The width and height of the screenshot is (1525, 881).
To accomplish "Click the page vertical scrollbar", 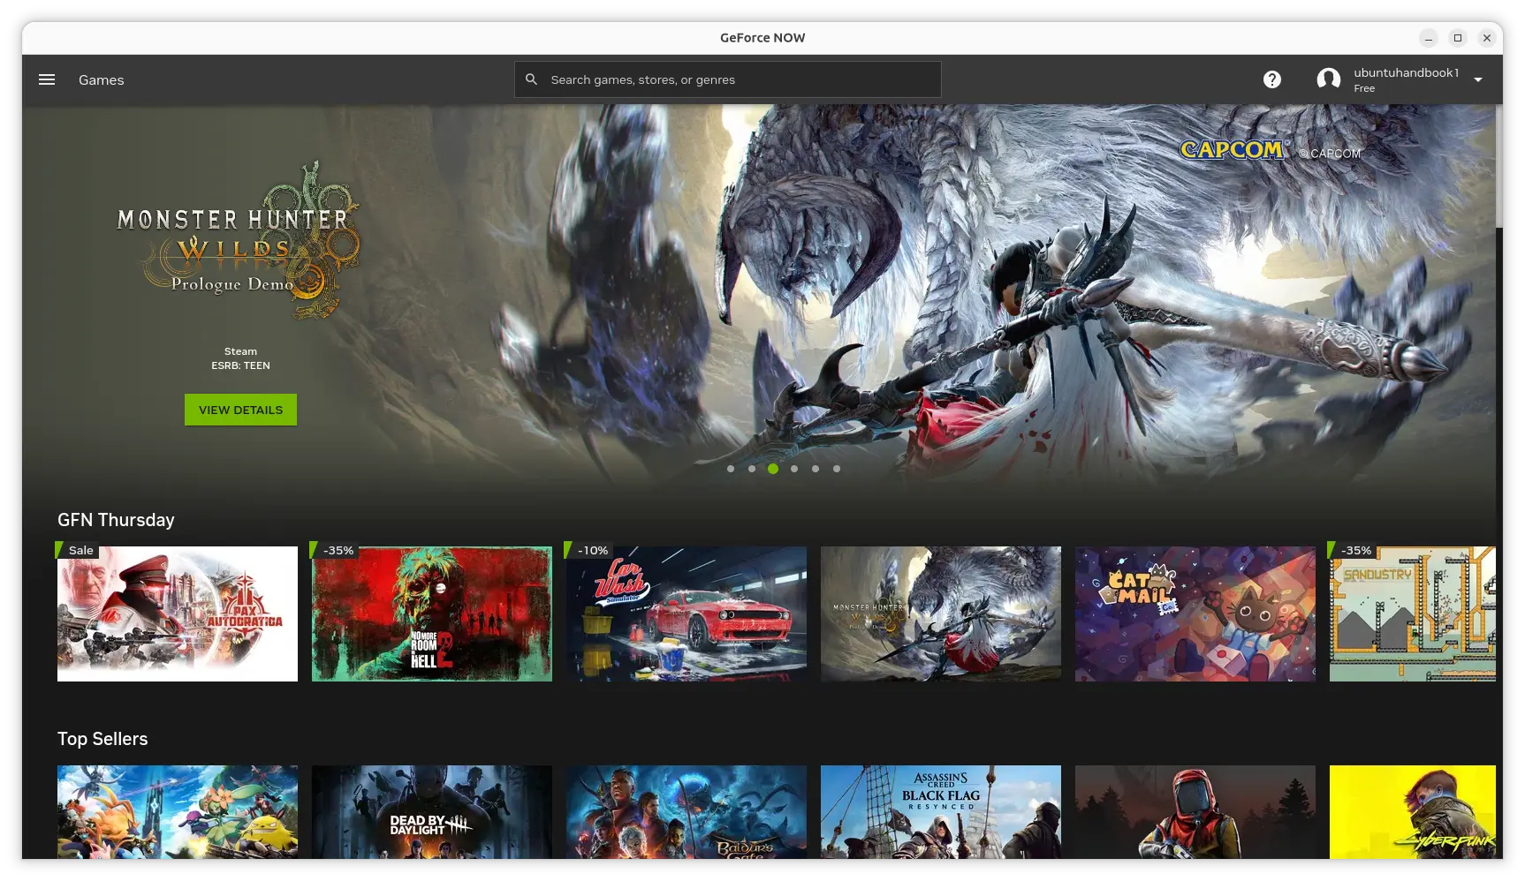I will pos(1498,168).
